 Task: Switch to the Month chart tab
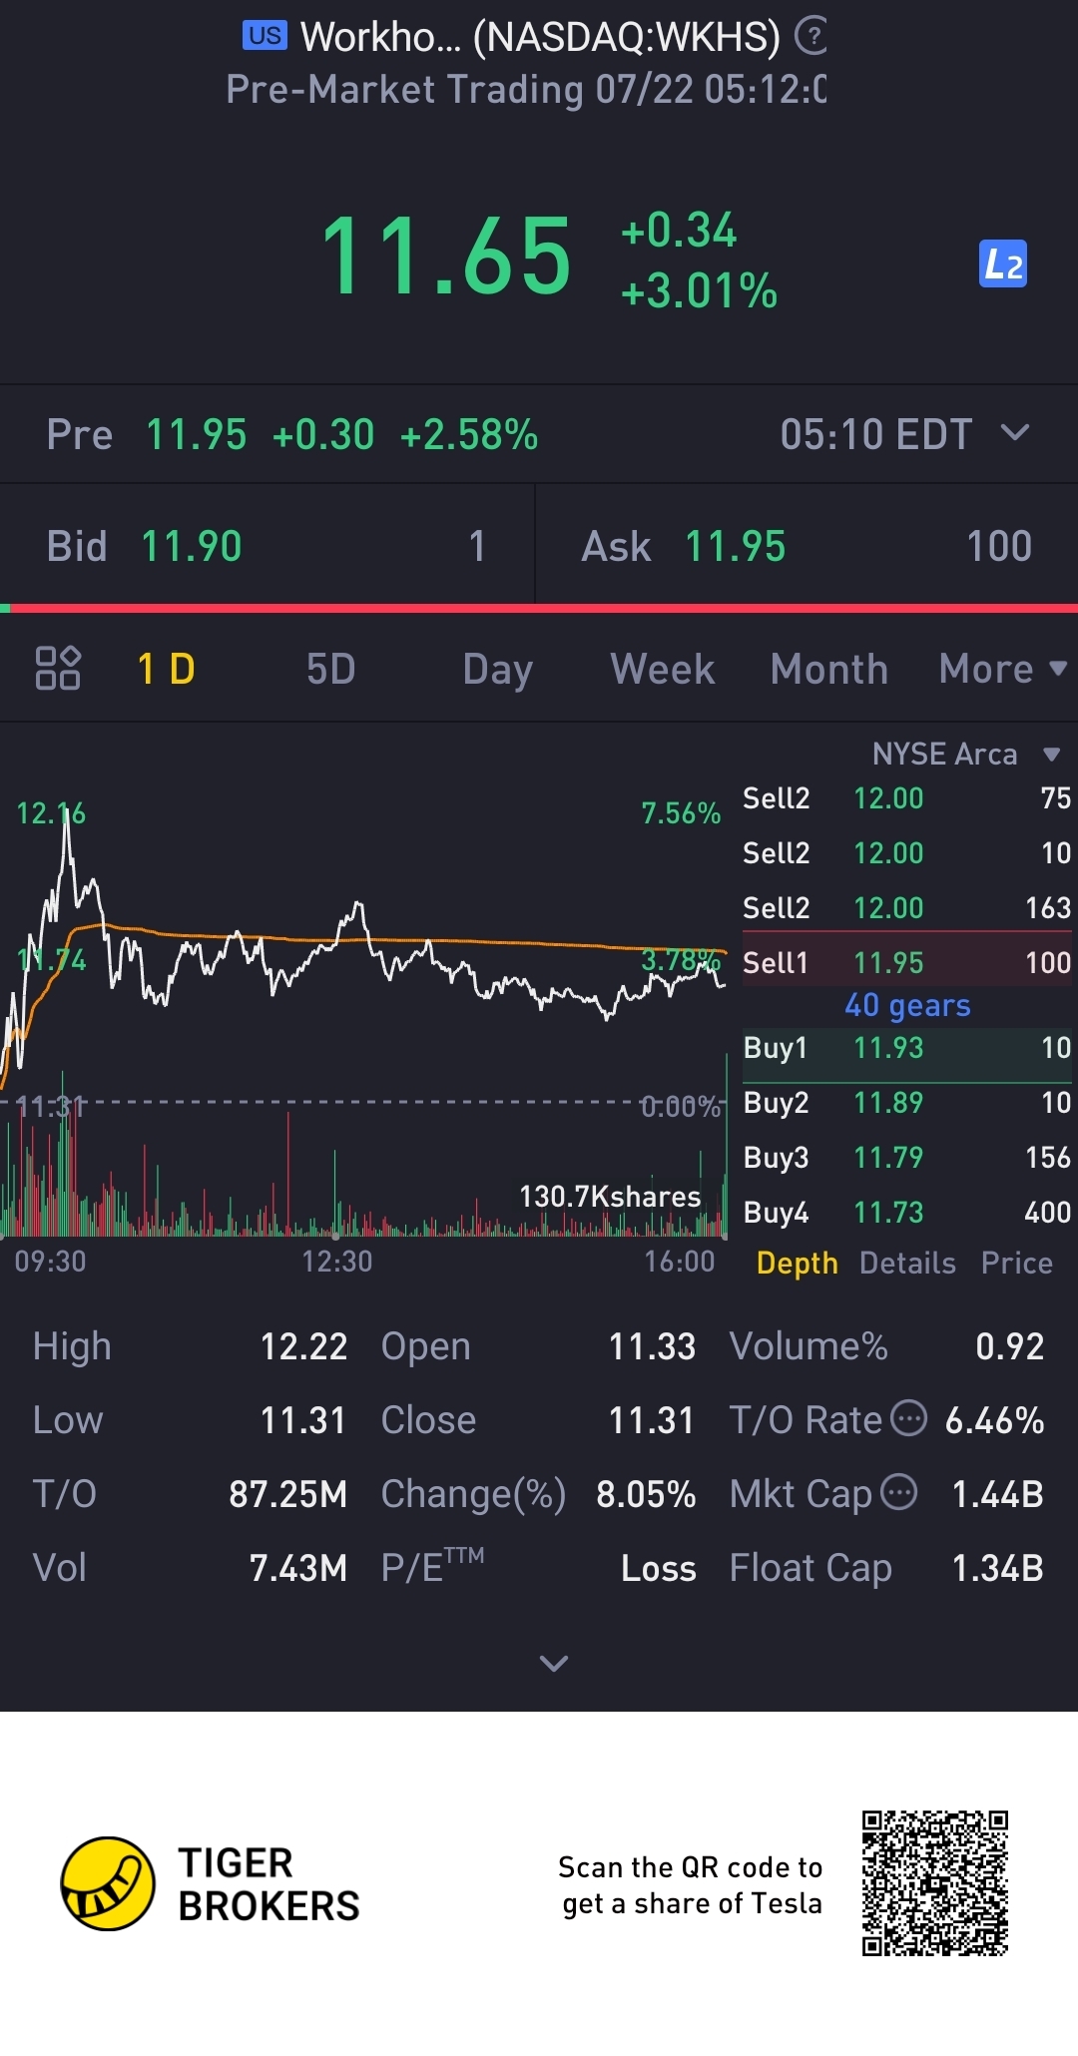[x=829, y=669]
